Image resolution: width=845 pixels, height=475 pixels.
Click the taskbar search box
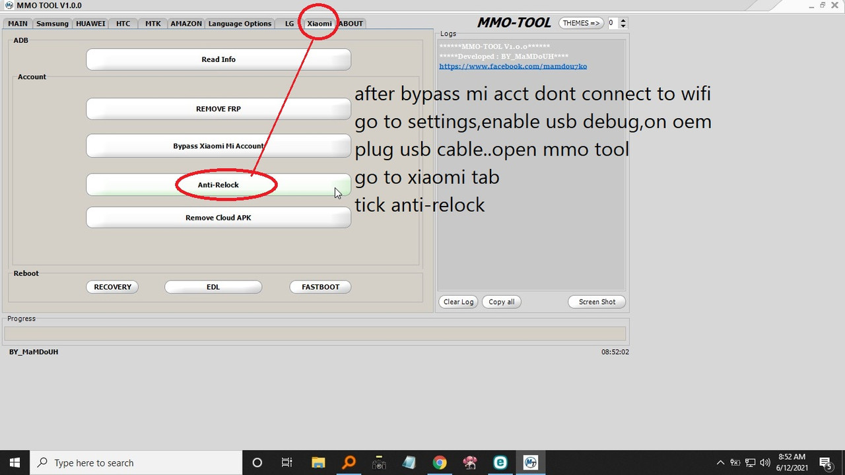[137, 462]
